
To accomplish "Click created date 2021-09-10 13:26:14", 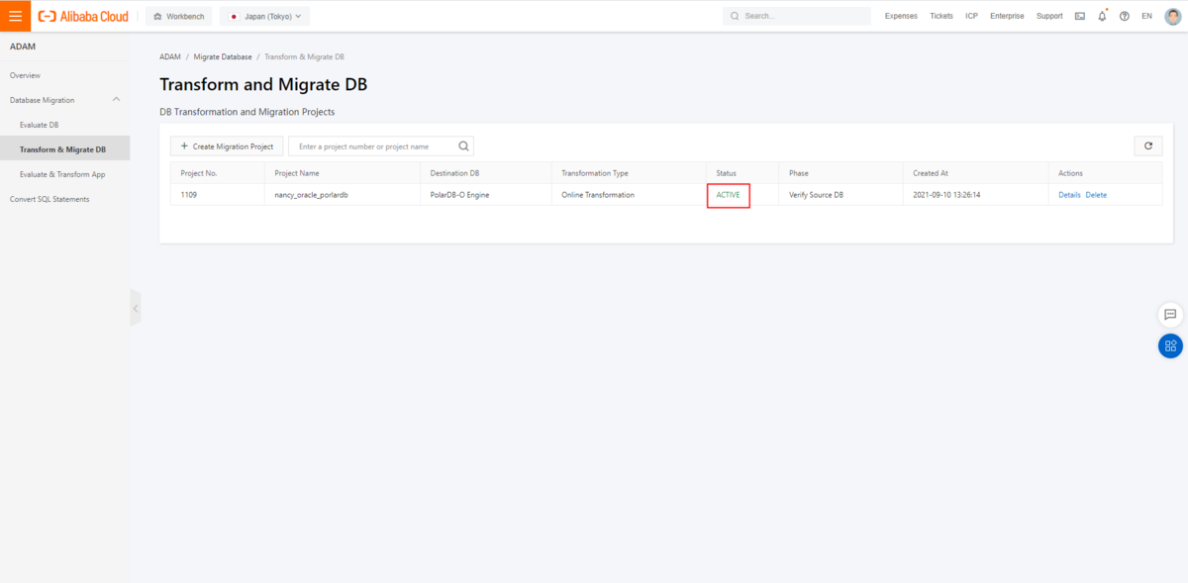I will click(x=946, y=195).
